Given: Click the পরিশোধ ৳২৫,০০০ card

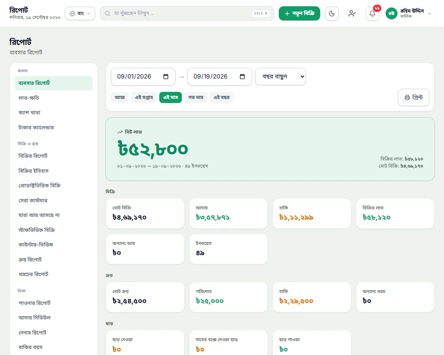Looking at the screenshot, I should [x=228, y=297].
